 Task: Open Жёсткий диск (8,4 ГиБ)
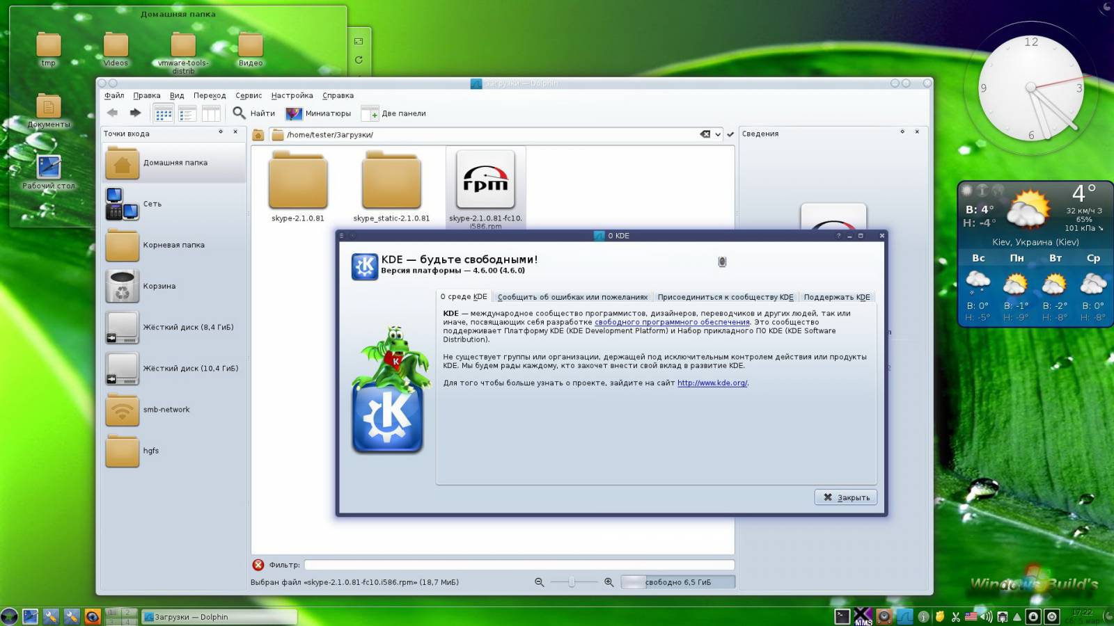(174, 327)
